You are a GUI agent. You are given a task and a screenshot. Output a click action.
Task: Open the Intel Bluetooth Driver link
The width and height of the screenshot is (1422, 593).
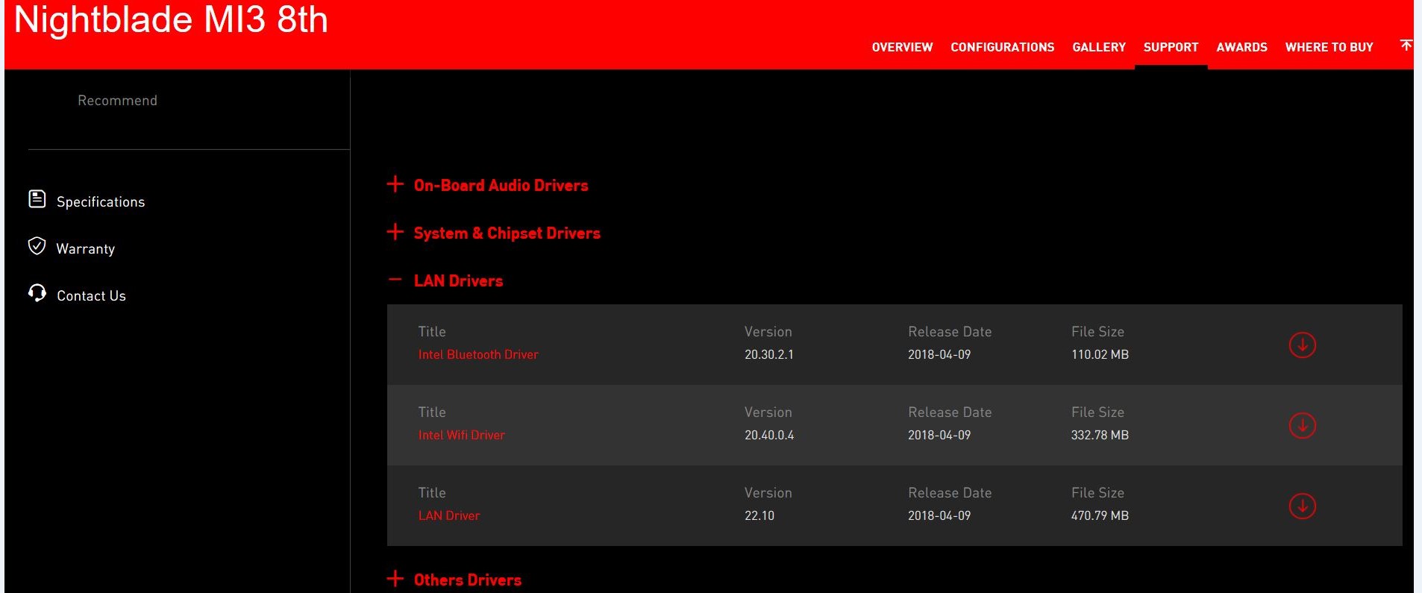(478, 354)
